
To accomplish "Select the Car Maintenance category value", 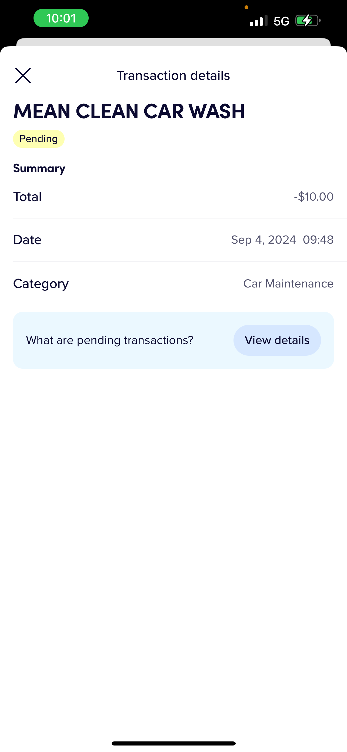I will pyautogui.click(x=288, y=283).
